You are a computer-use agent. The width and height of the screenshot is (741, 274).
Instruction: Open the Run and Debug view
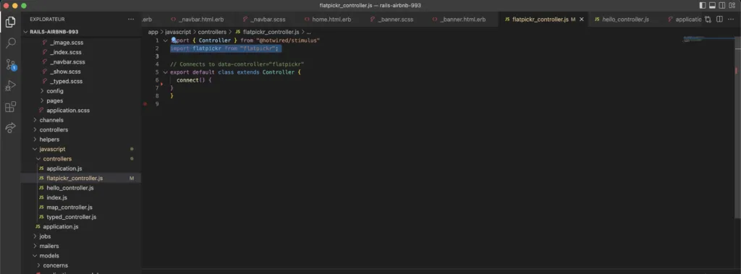(x=10, y=85)
